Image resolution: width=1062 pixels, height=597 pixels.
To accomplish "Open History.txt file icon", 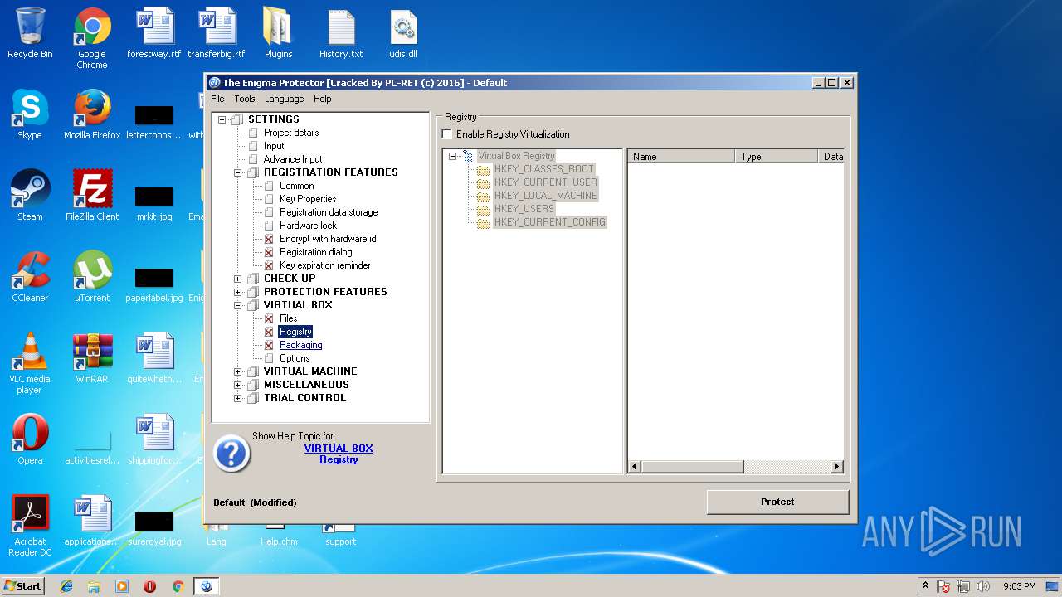I will 341,33.
